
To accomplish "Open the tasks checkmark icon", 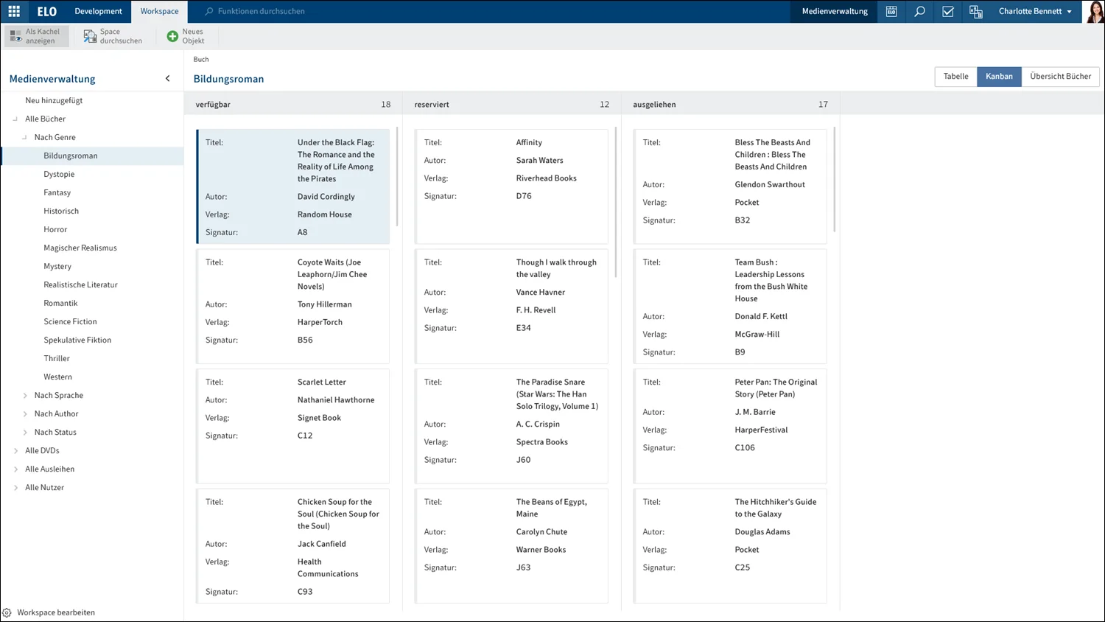I will click(948, 11).
